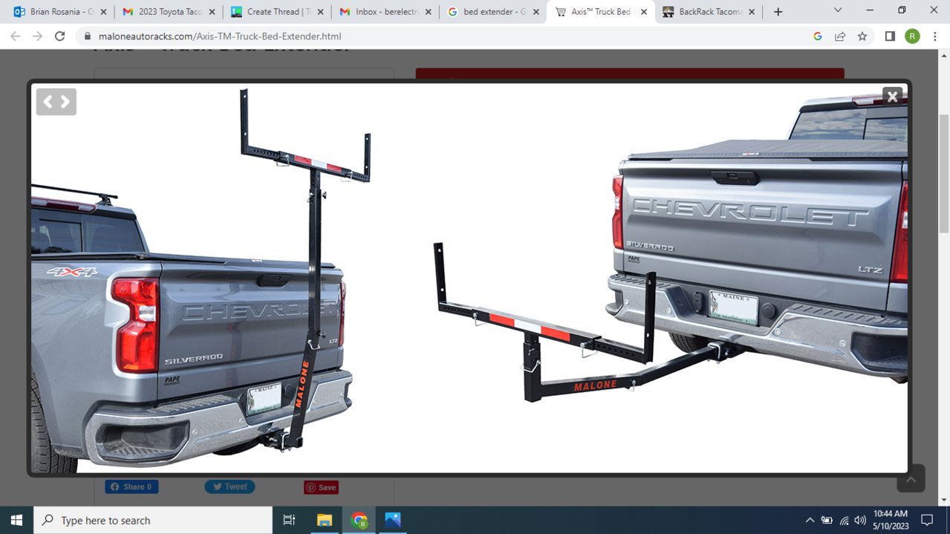This screenshot has height=534, width=950.
Task: Open File Explorer from taskbar
Action: [x=325, y=520]
